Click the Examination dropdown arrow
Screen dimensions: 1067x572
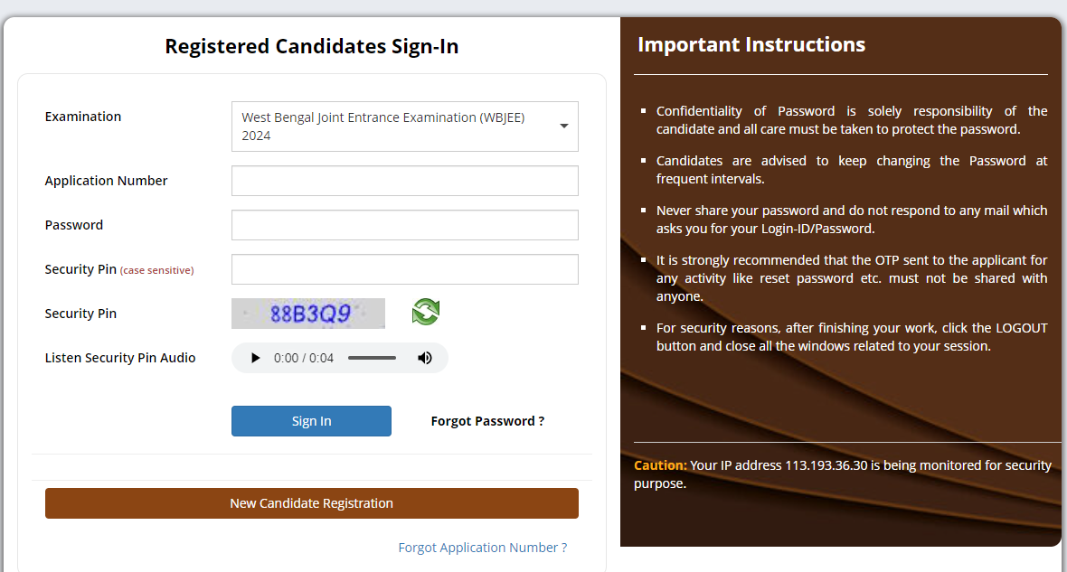pyautogui.click(x=563, y=126)
